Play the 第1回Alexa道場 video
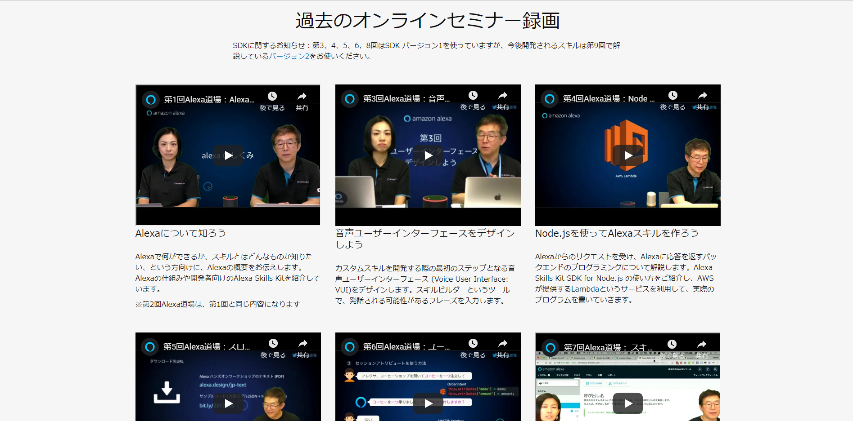The image size is (853, 421). (x=228, y=155)
